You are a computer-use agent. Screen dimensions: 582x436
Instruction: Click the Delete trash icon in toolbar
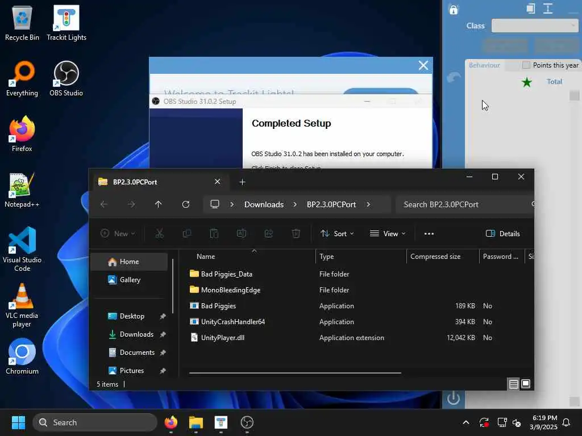pos(296,233)
